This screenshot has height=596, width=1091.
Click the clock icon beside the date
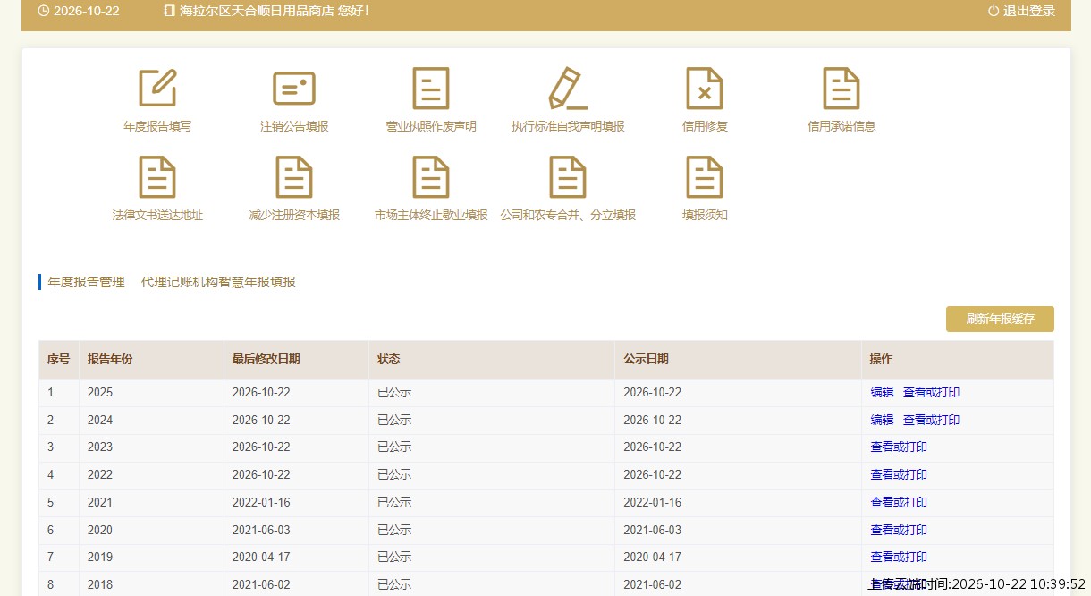[x=44, y=11]
